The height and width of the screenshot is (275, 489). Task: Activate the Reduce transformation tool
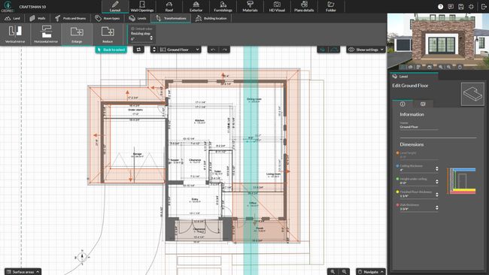[x=108, y=35]
